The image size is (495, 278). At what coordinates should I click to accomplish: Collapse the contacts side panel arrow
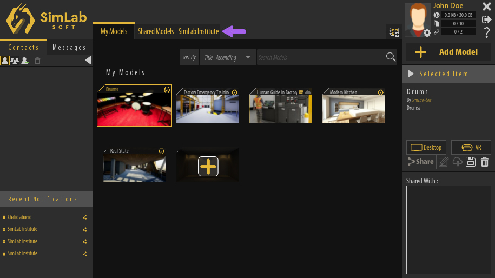tap(88, 60)
